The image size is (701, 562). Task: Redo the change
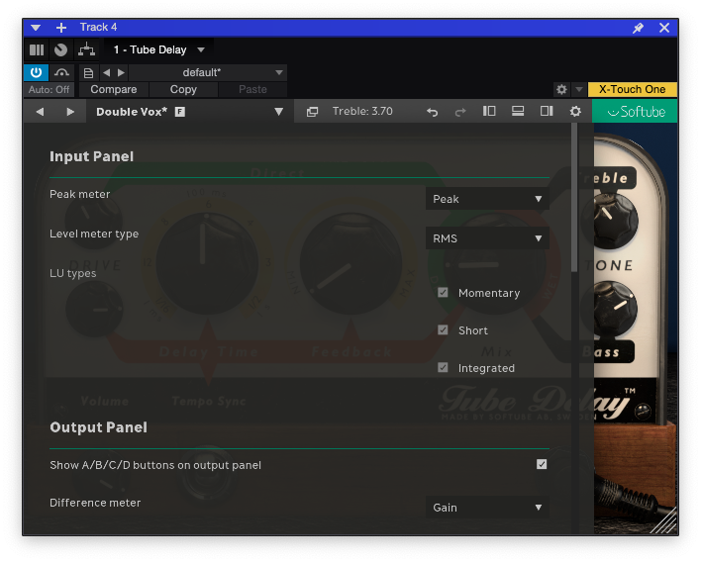pos(460,112)
